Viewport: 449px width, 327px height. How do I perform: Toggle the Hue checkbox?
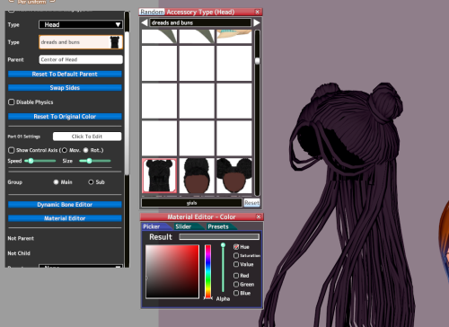[236, 247]
